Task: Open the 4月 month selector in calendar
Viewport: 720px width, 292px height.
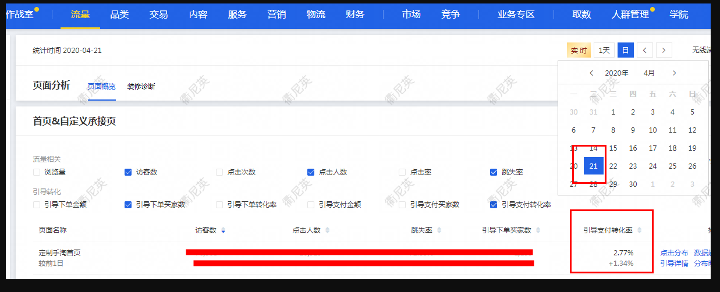Action: [x=649, y=73]
